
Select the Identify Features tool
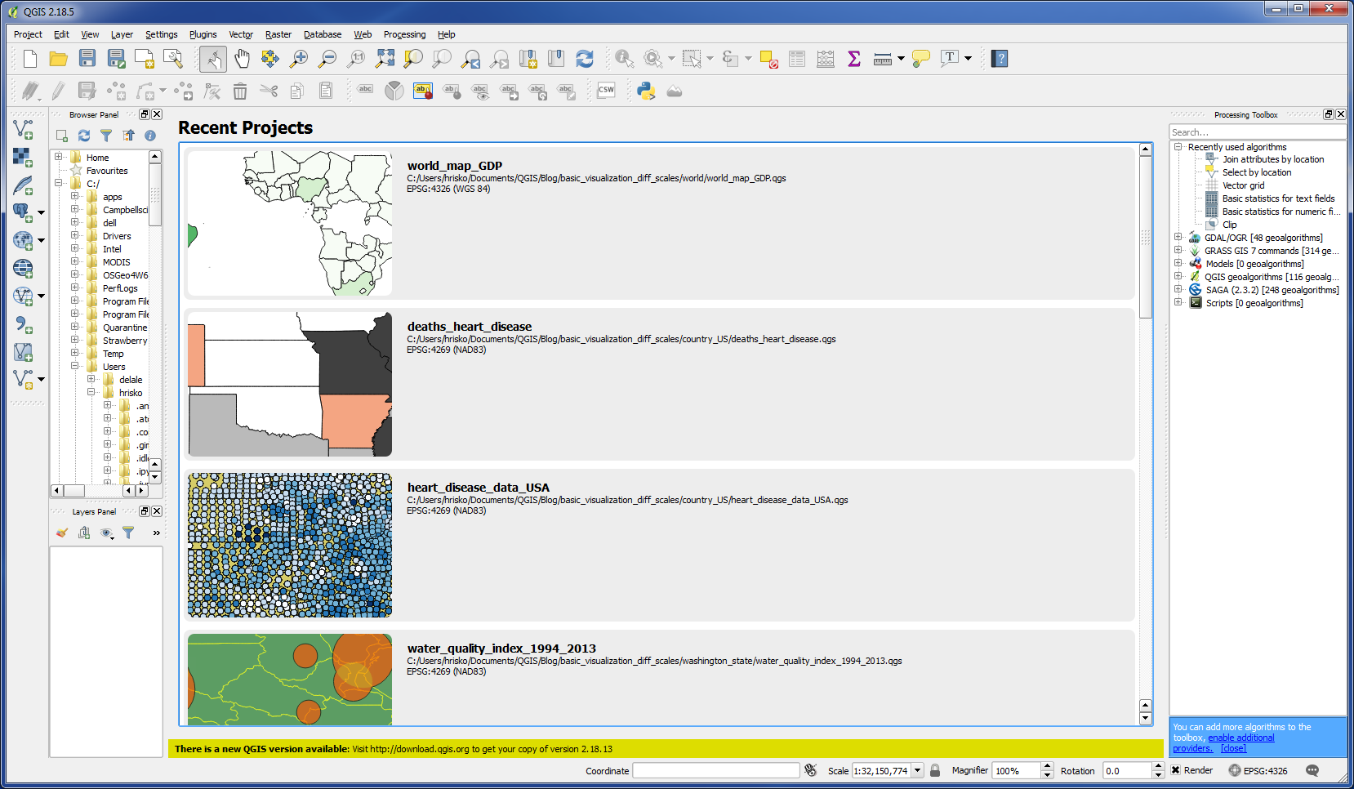(624, 59)
